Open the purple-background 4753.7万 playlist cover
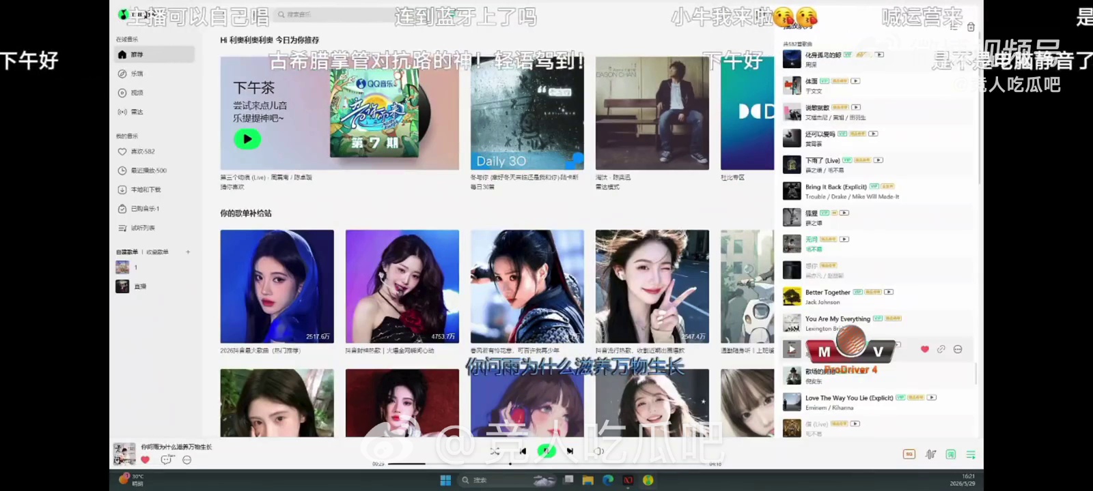The image size is (1093, 491). click(402, 286)
